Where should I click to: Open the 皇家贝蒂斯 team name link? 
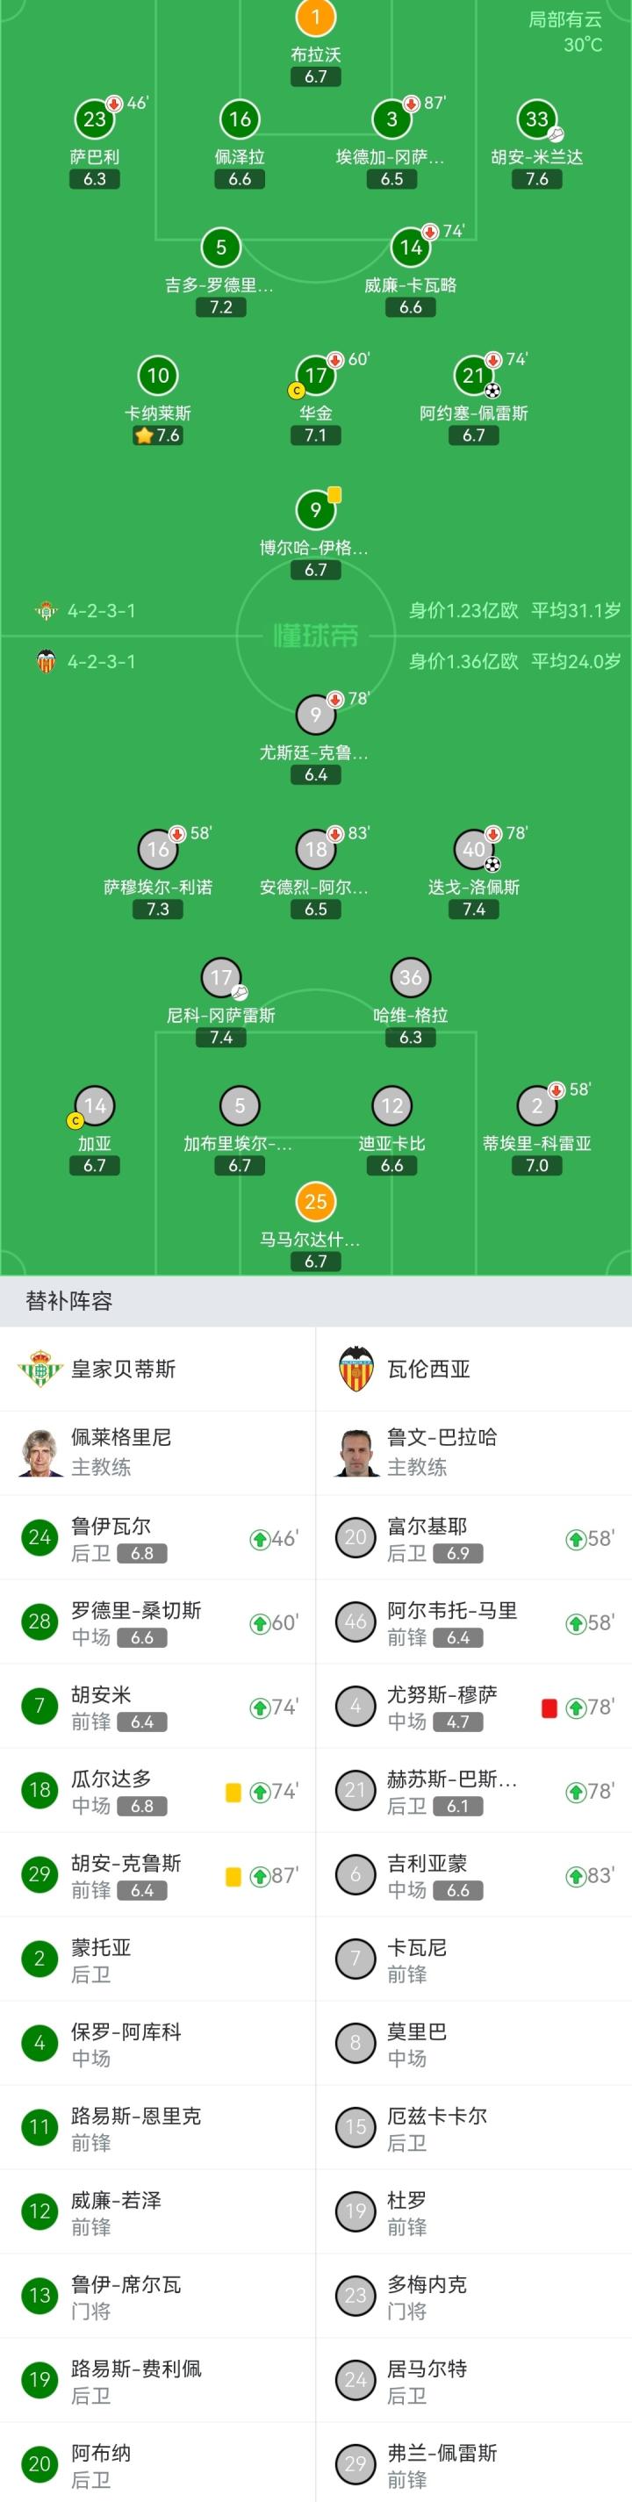(123, 1369)
